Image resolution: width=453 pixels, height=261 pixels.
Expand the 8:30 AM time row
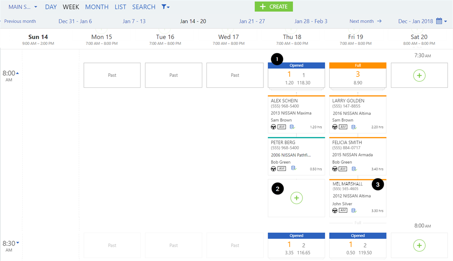click(18, 243)
